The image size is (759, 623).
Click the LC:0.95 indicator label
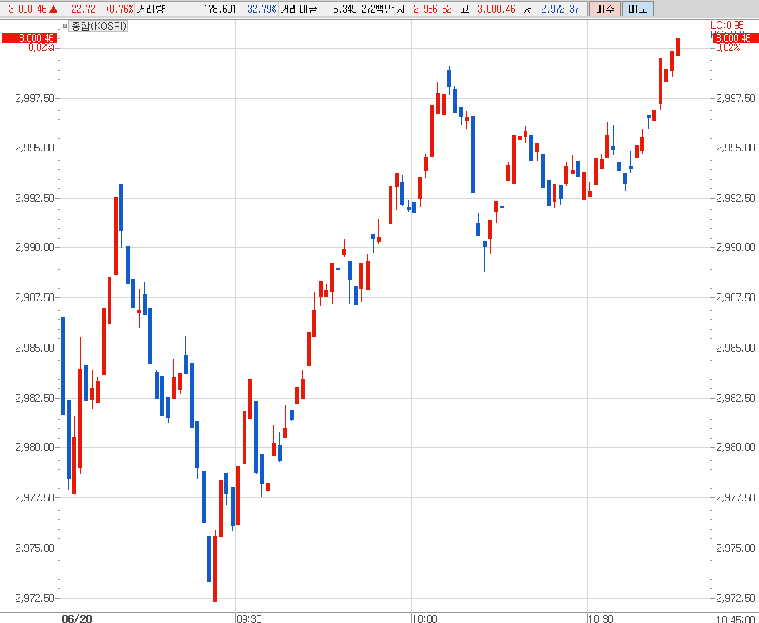[x=727, y=26]
